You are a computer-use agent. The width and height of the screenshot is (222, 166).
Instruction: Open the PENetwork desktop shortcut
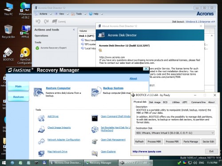point(25,10)
